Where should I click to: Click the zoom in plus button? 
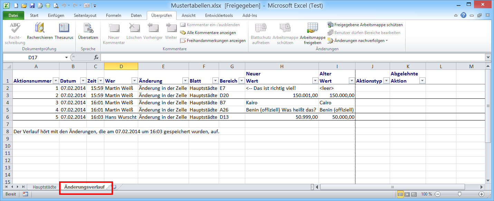coord(481,194)
